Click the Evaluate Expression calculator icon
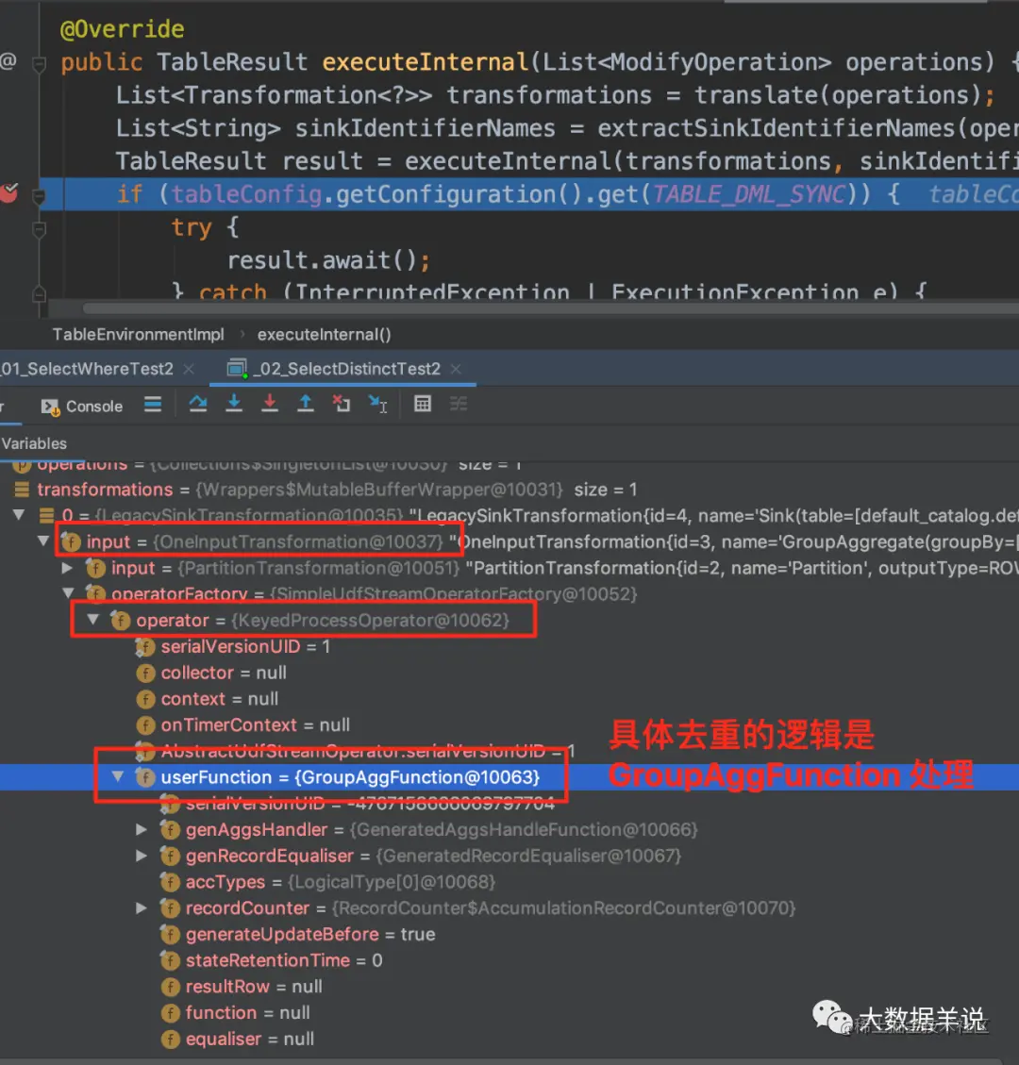Image resolution: width=1019 pixels, height=1065 pixels. [423, 404]
